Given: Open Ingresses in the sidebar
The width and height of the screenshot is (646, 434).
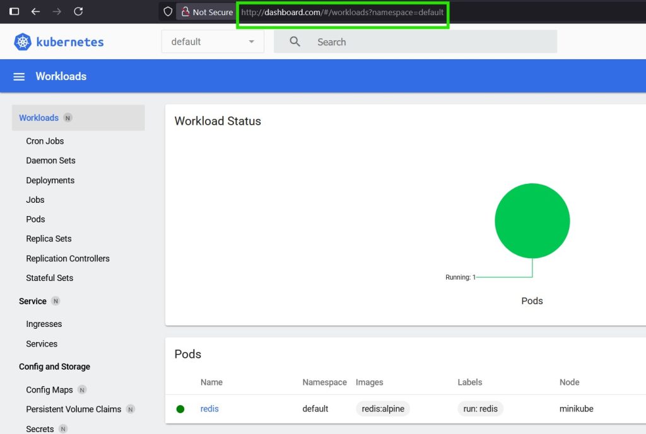Looking at the screenshot, I should coord(44,324).
